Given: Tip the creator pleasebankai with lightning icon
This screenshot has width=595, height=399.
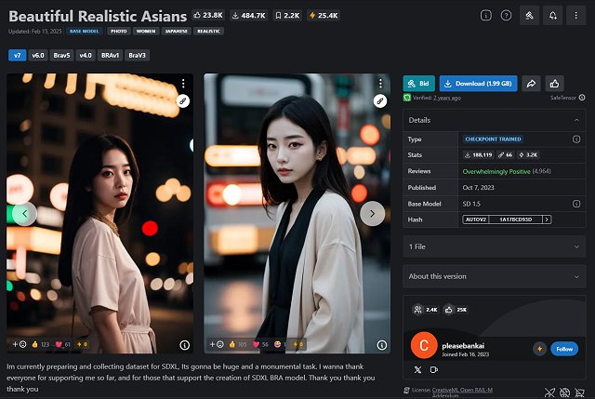Looking at the screenshot, I should tap(538, 348).
